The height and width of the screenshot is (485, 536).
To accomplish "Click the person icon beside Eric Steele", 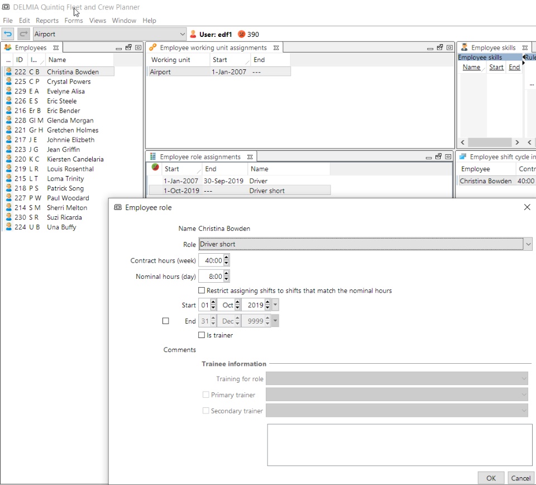I will point(9,101).
